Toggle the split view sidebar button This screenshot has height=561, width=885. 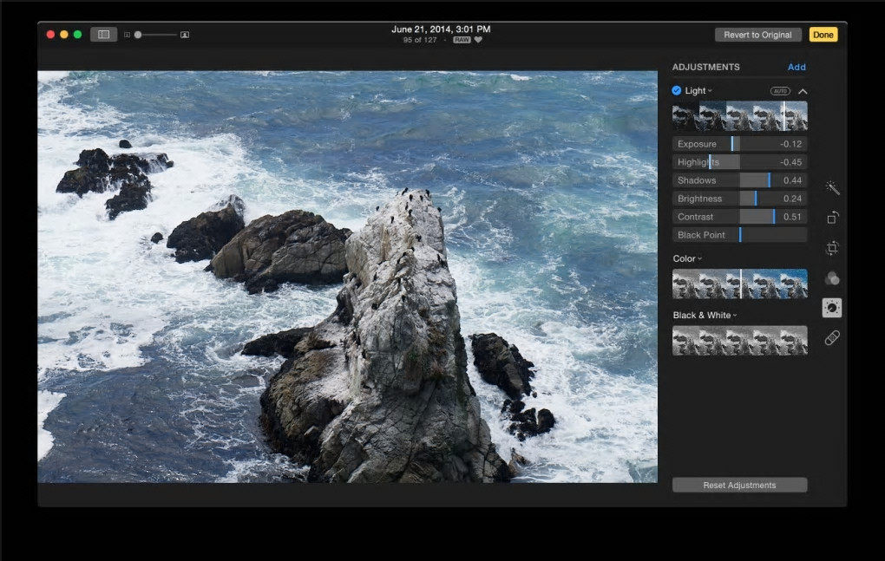coord(103,35)
